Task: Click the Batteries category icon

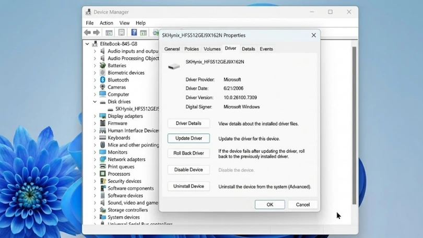Action: coord(102,65)
